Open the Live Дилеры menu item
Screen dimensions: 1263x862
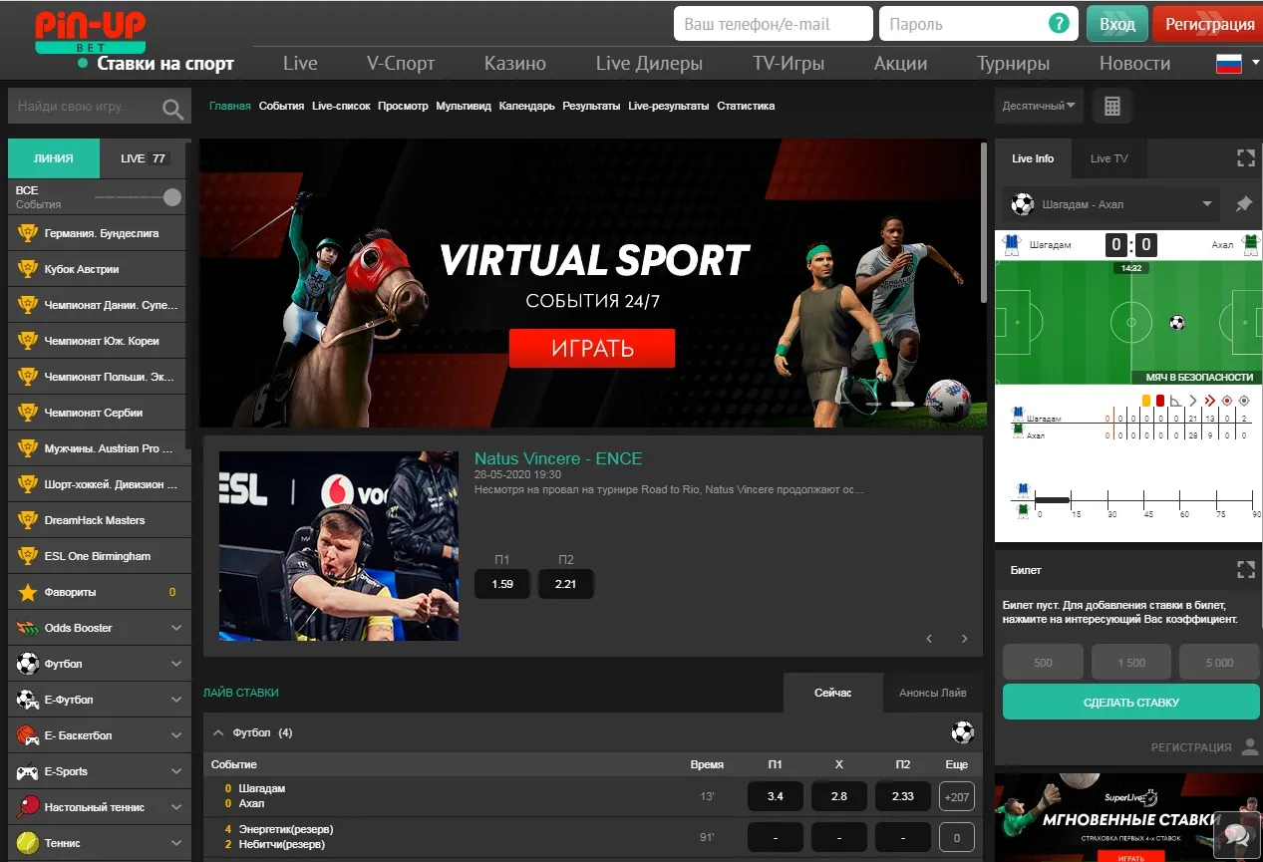click(649, 63)
